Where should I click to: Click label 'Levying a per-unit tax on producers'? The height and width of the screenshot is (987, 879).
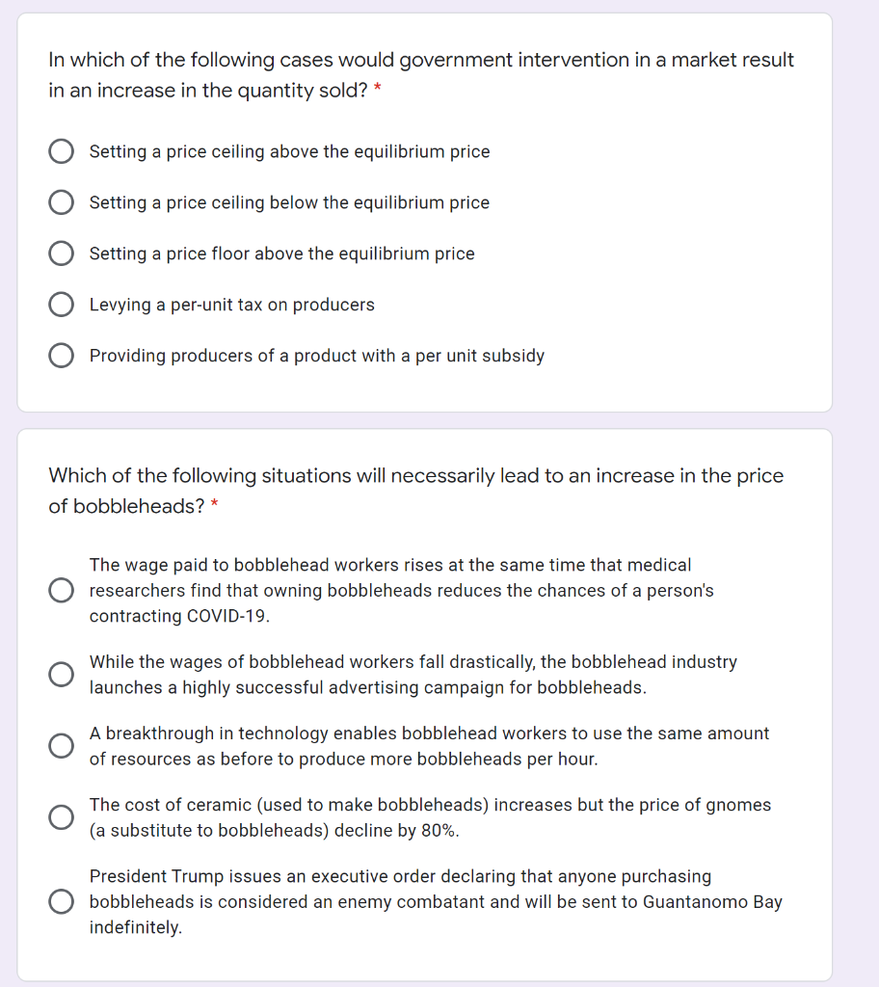[x=231, y=305]
